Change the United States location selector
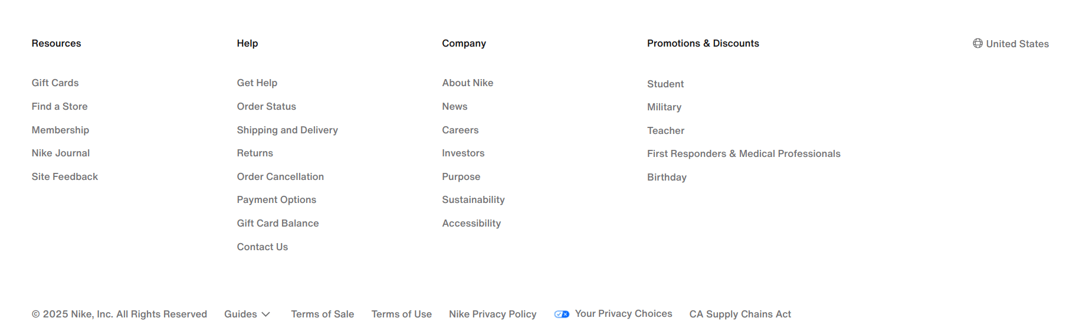 pyautogui.click(x=1017, y=44)
